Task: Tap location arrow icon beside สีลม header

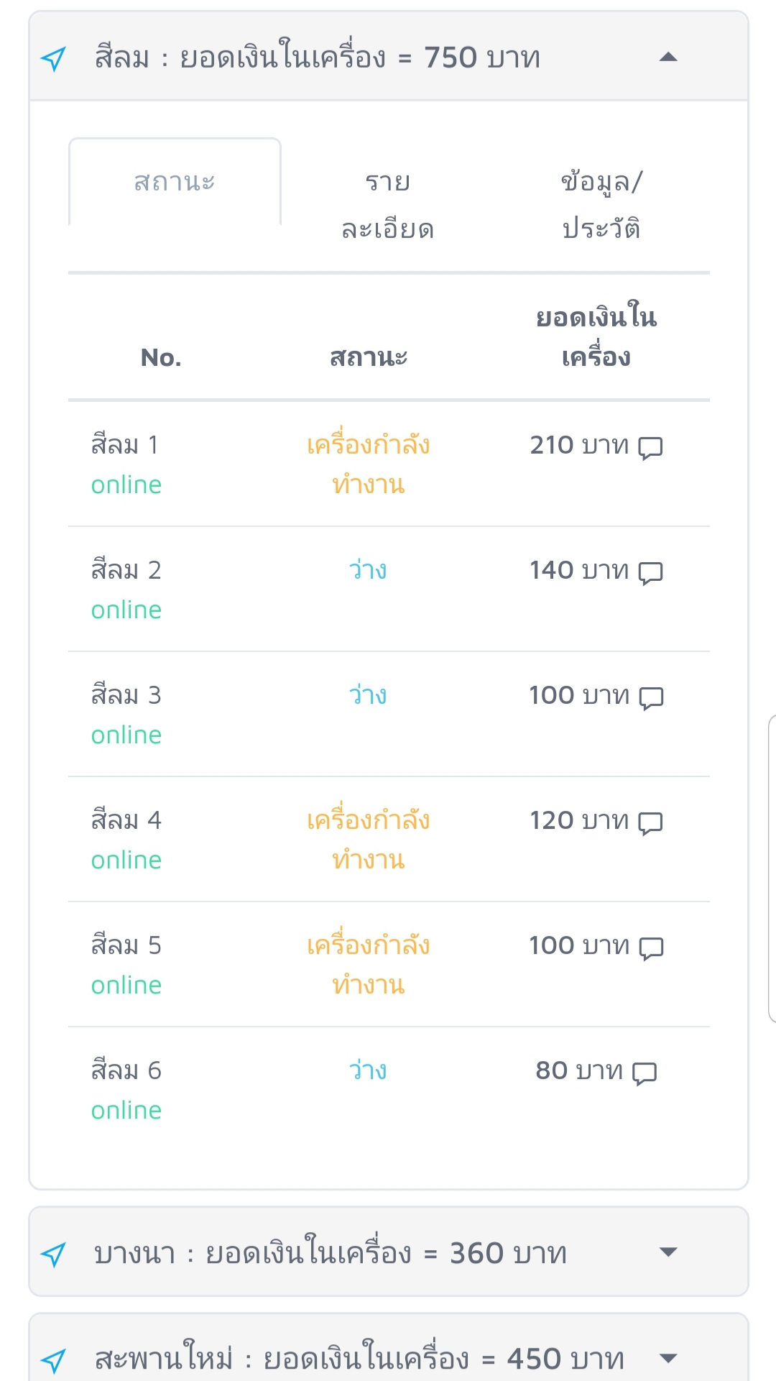Action: 54,58
